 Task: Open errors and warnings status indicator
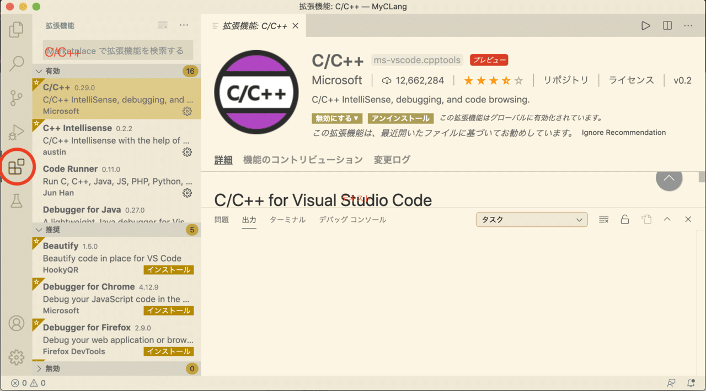point(29,383)
